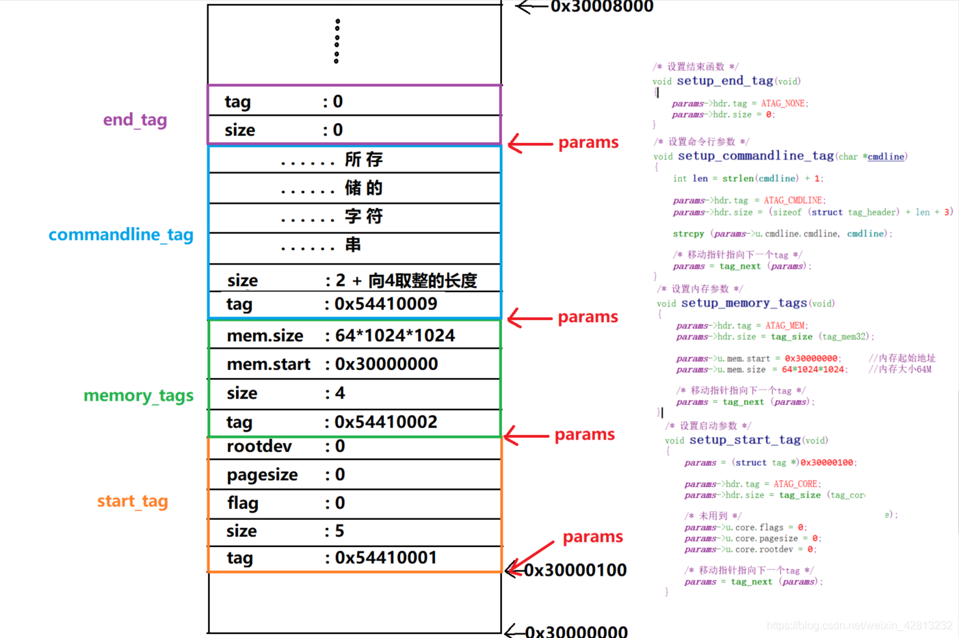The image size is (959, 638).
Task: Click the bold 0x30000100 address label
Action: click(575, 570)
